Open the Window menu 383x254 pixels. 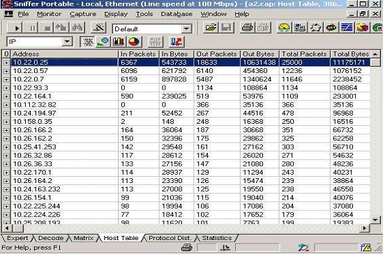[213, 14]
